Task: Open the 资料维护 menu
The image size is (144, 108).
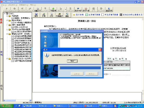Action: [24, 5]
